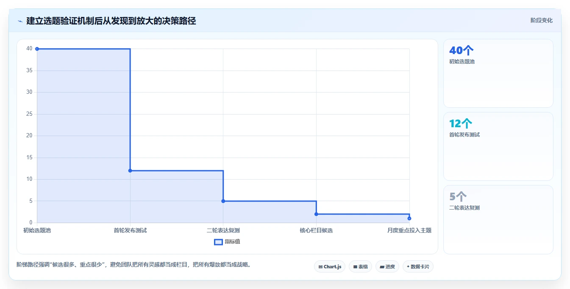Toggle the 指标值 legend swatch

point(218,242)
